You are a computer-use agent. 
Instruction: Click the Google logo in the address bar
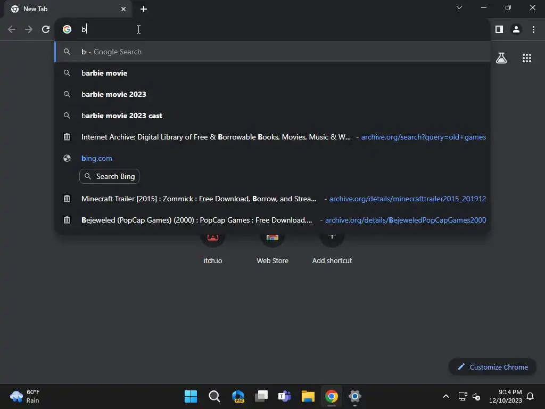(67, 29)
